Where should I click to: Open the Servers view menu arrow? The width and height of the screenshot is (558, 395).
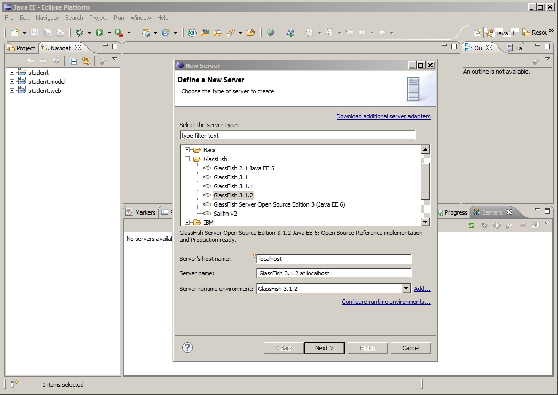coord(547,223)
